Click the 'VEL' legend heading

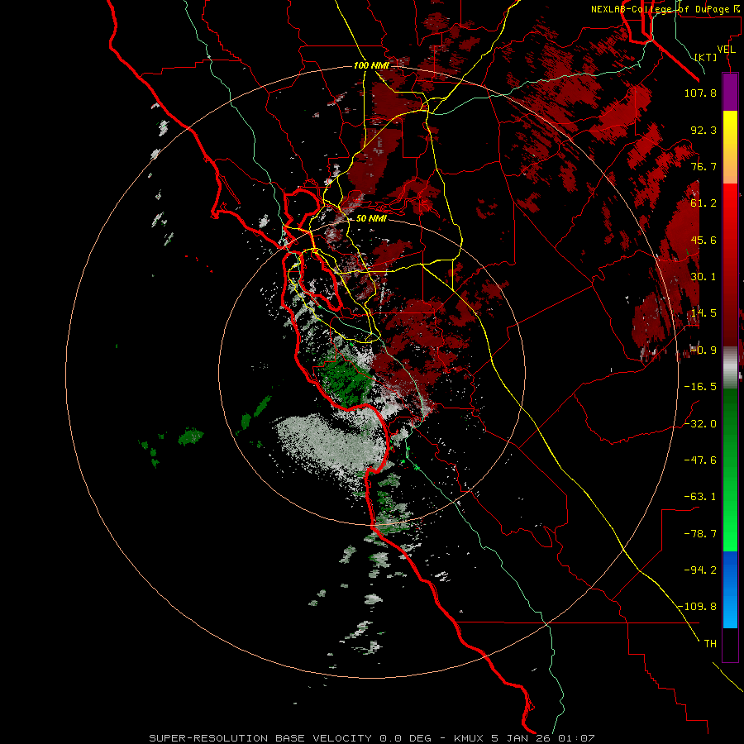click(x=726, y=50)
